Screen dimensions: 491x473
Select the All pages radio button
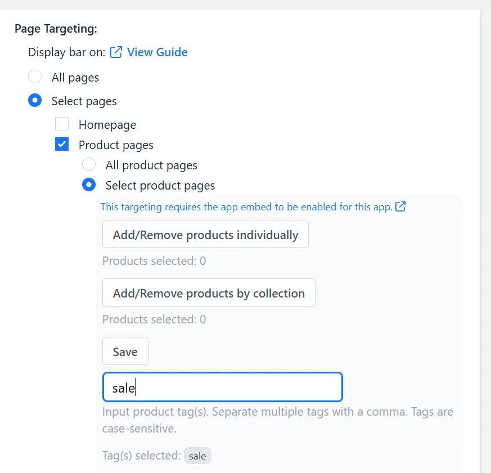(35, 76)
